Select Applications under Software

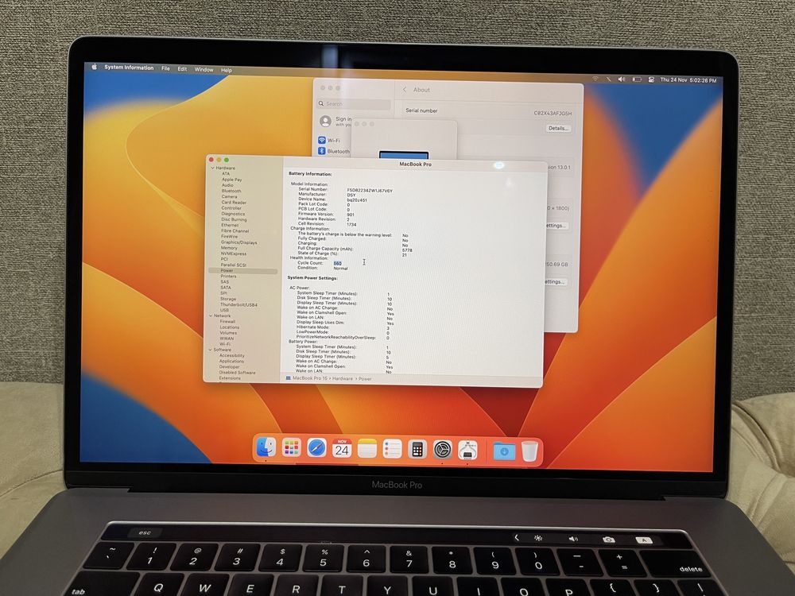coord(231,361)
